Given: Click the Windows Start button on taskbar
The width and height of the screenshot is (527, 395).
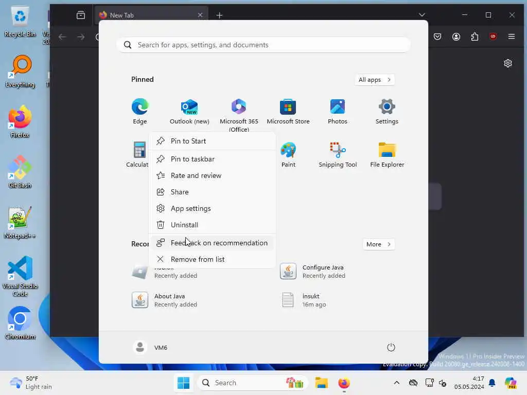Looking at the screenshot, I should click(x=183, y=383).
